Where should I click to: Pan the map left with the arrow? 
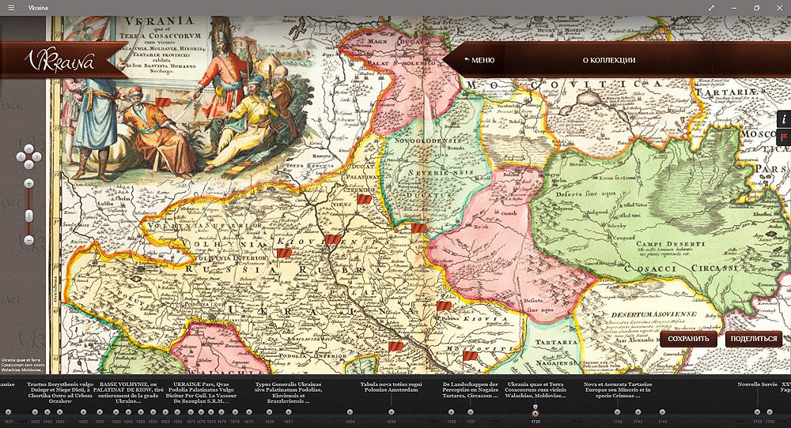[x=21, y=156]
